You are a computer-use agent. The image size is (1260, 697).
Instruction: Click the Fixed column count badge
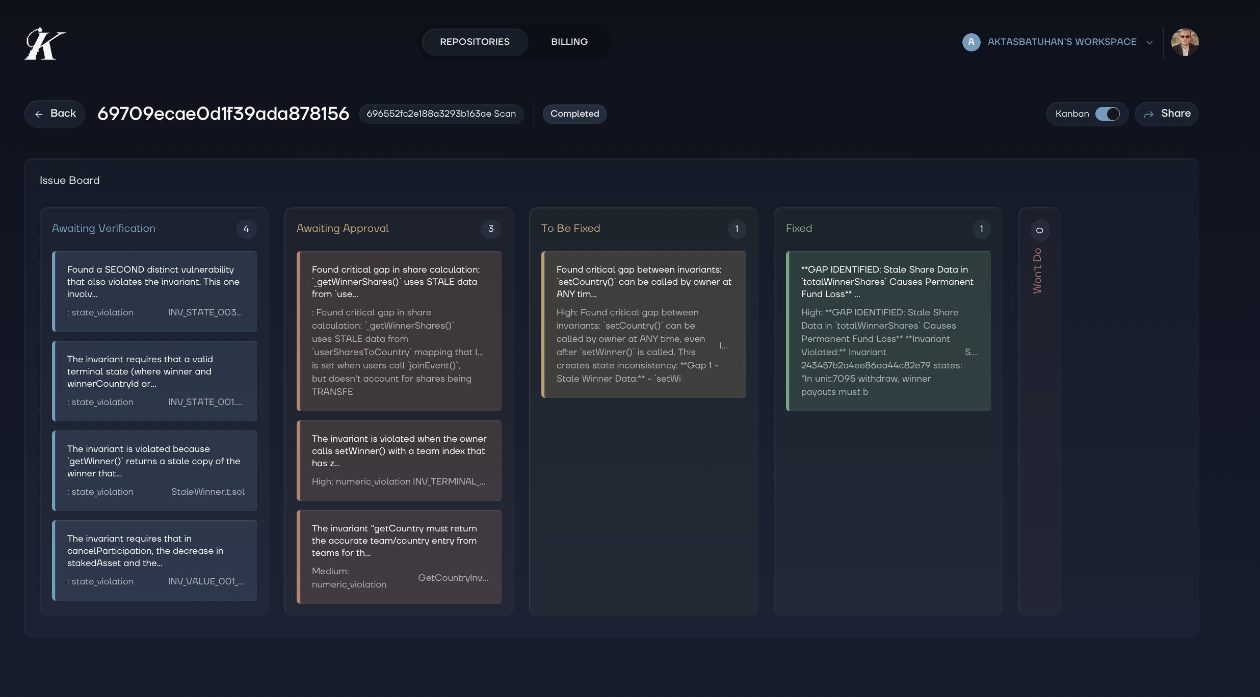[981, 229]
